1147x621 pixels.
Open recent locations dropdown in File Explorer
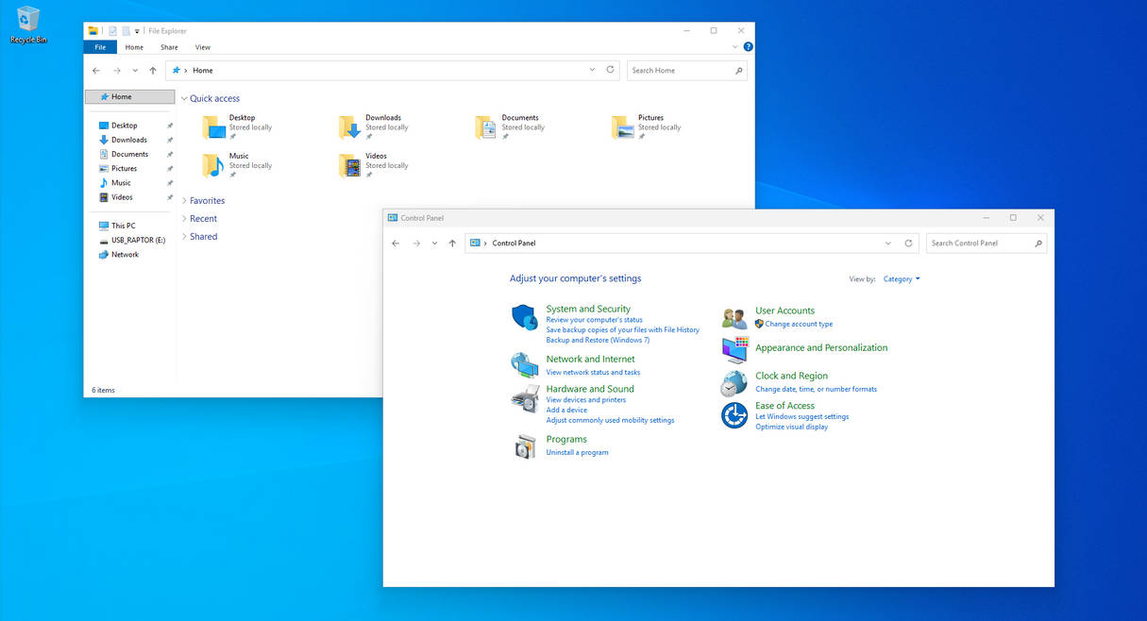coord(135,71)
